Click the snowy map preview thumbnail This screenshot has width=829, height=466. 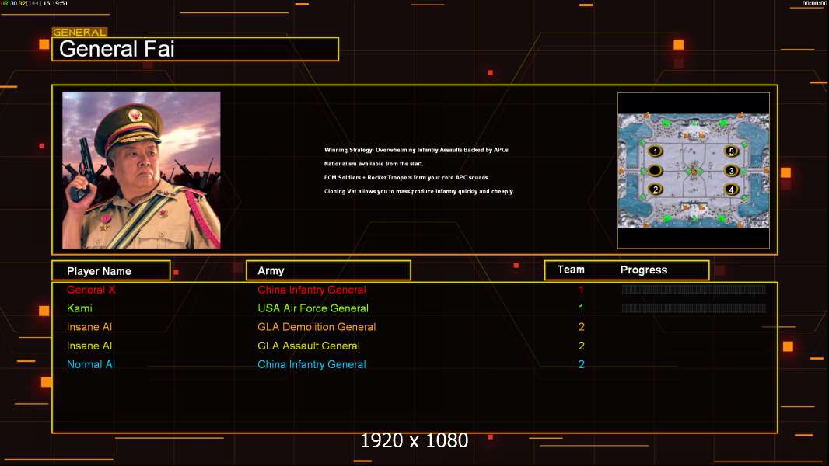pos(694,171)
